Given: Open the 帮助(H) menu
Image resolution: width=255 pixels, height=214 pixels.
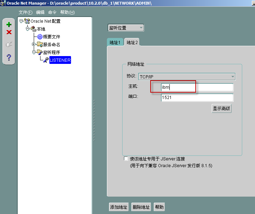Looking at the screenshot, I should [67, 12].
